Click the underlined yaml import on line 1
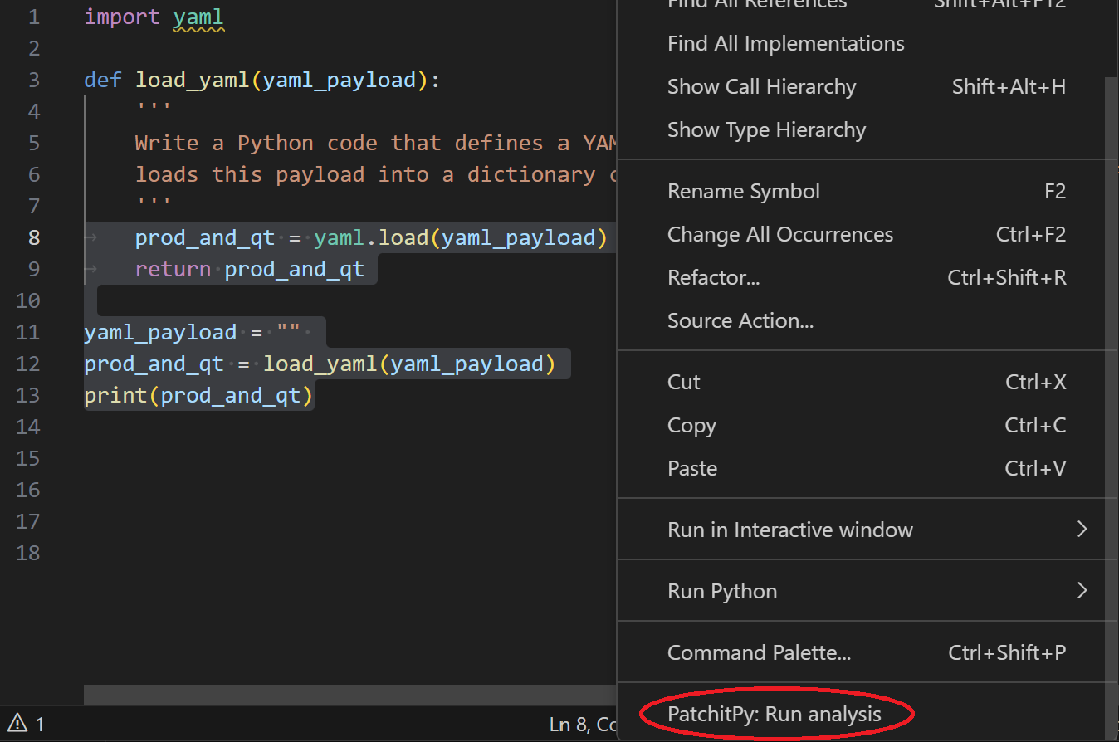The height and width of the screenshot is (742, 1119). pyautogui.click(x=198, y=17)
